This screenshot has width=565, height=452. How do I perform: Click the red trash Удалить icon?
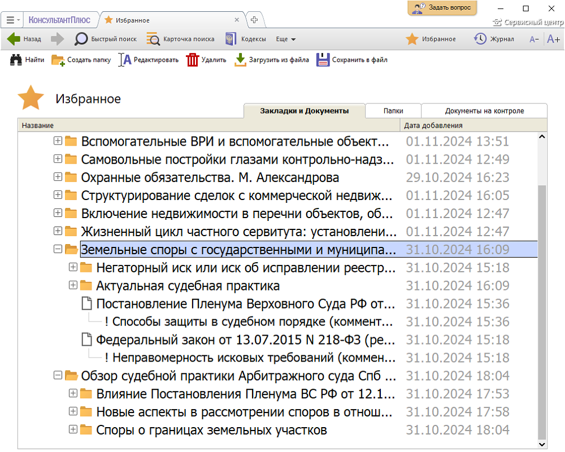click(x=193, y=60)
